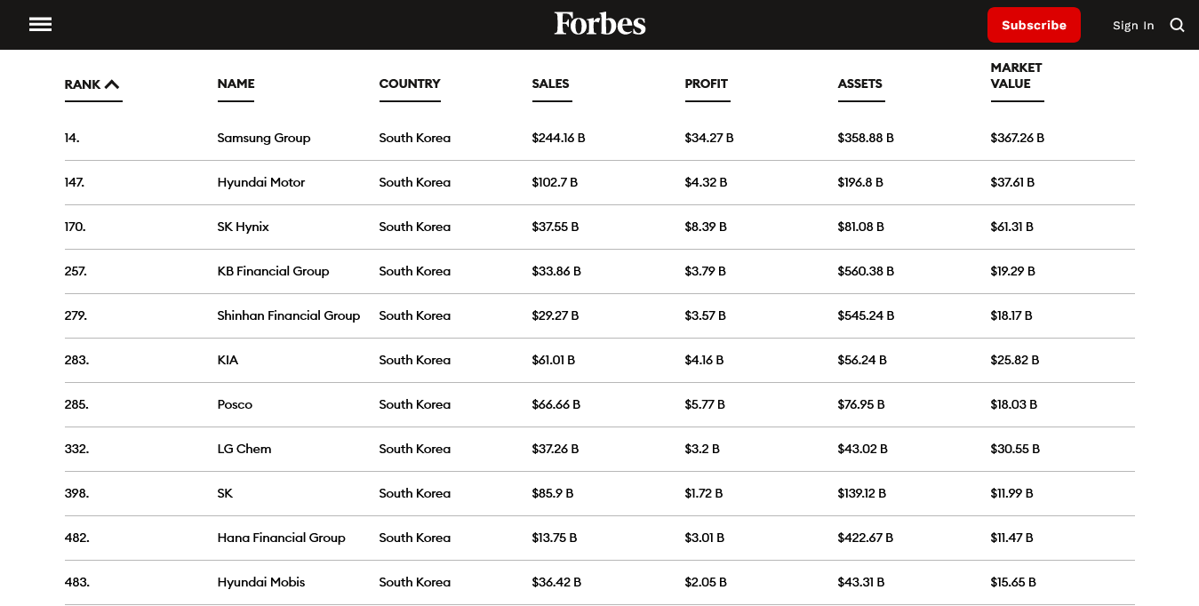Go to Forbes homepage via logo
The height and width of the screenshot is (606, 1199).
click(x=600, y=24)
